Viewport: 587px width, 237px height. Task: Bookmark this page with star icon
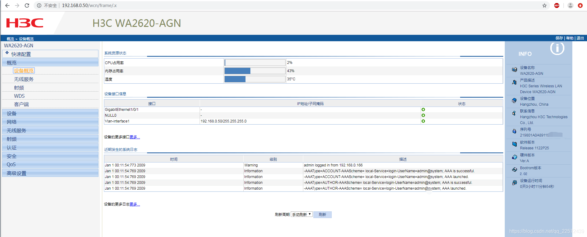[x=545, y=5]
